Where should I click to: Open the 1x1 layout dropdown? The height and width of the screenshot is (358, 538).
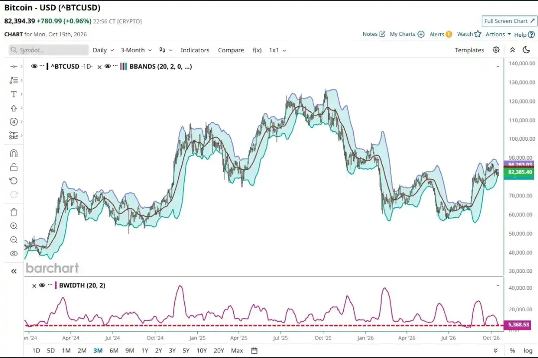(277, 50)
